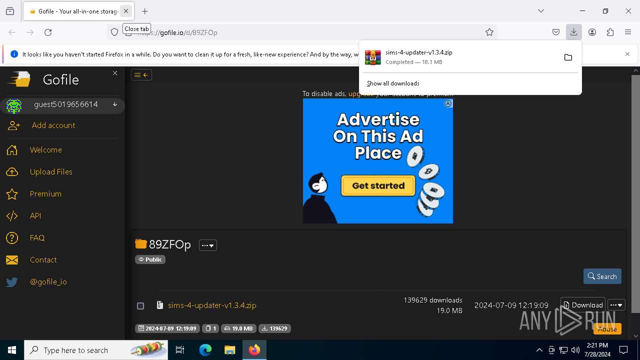The height and width of the screenshot is (360, 640).
Task: Reload the current page
Action: pos(48,32)
